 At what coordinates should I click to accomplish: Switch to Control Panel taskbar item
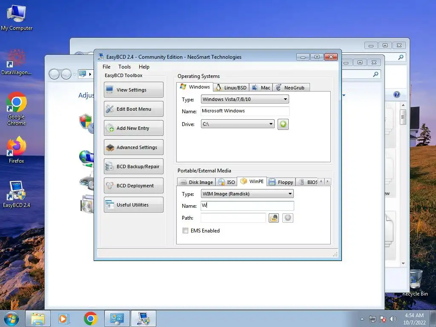(x=117, y=318)
